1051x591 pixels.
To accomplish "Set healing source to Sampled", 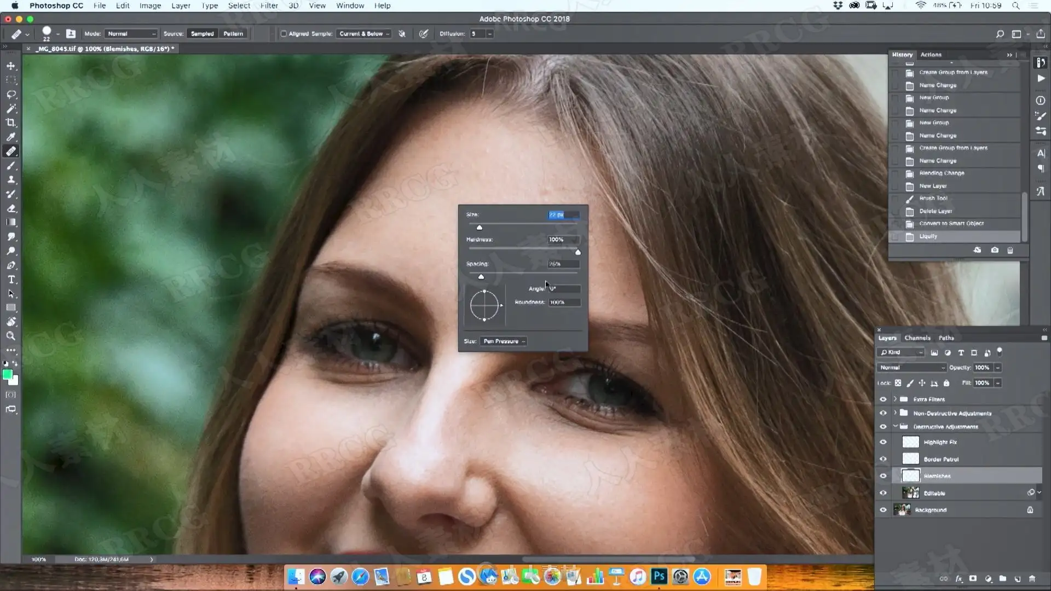I will tap(202, 34).
